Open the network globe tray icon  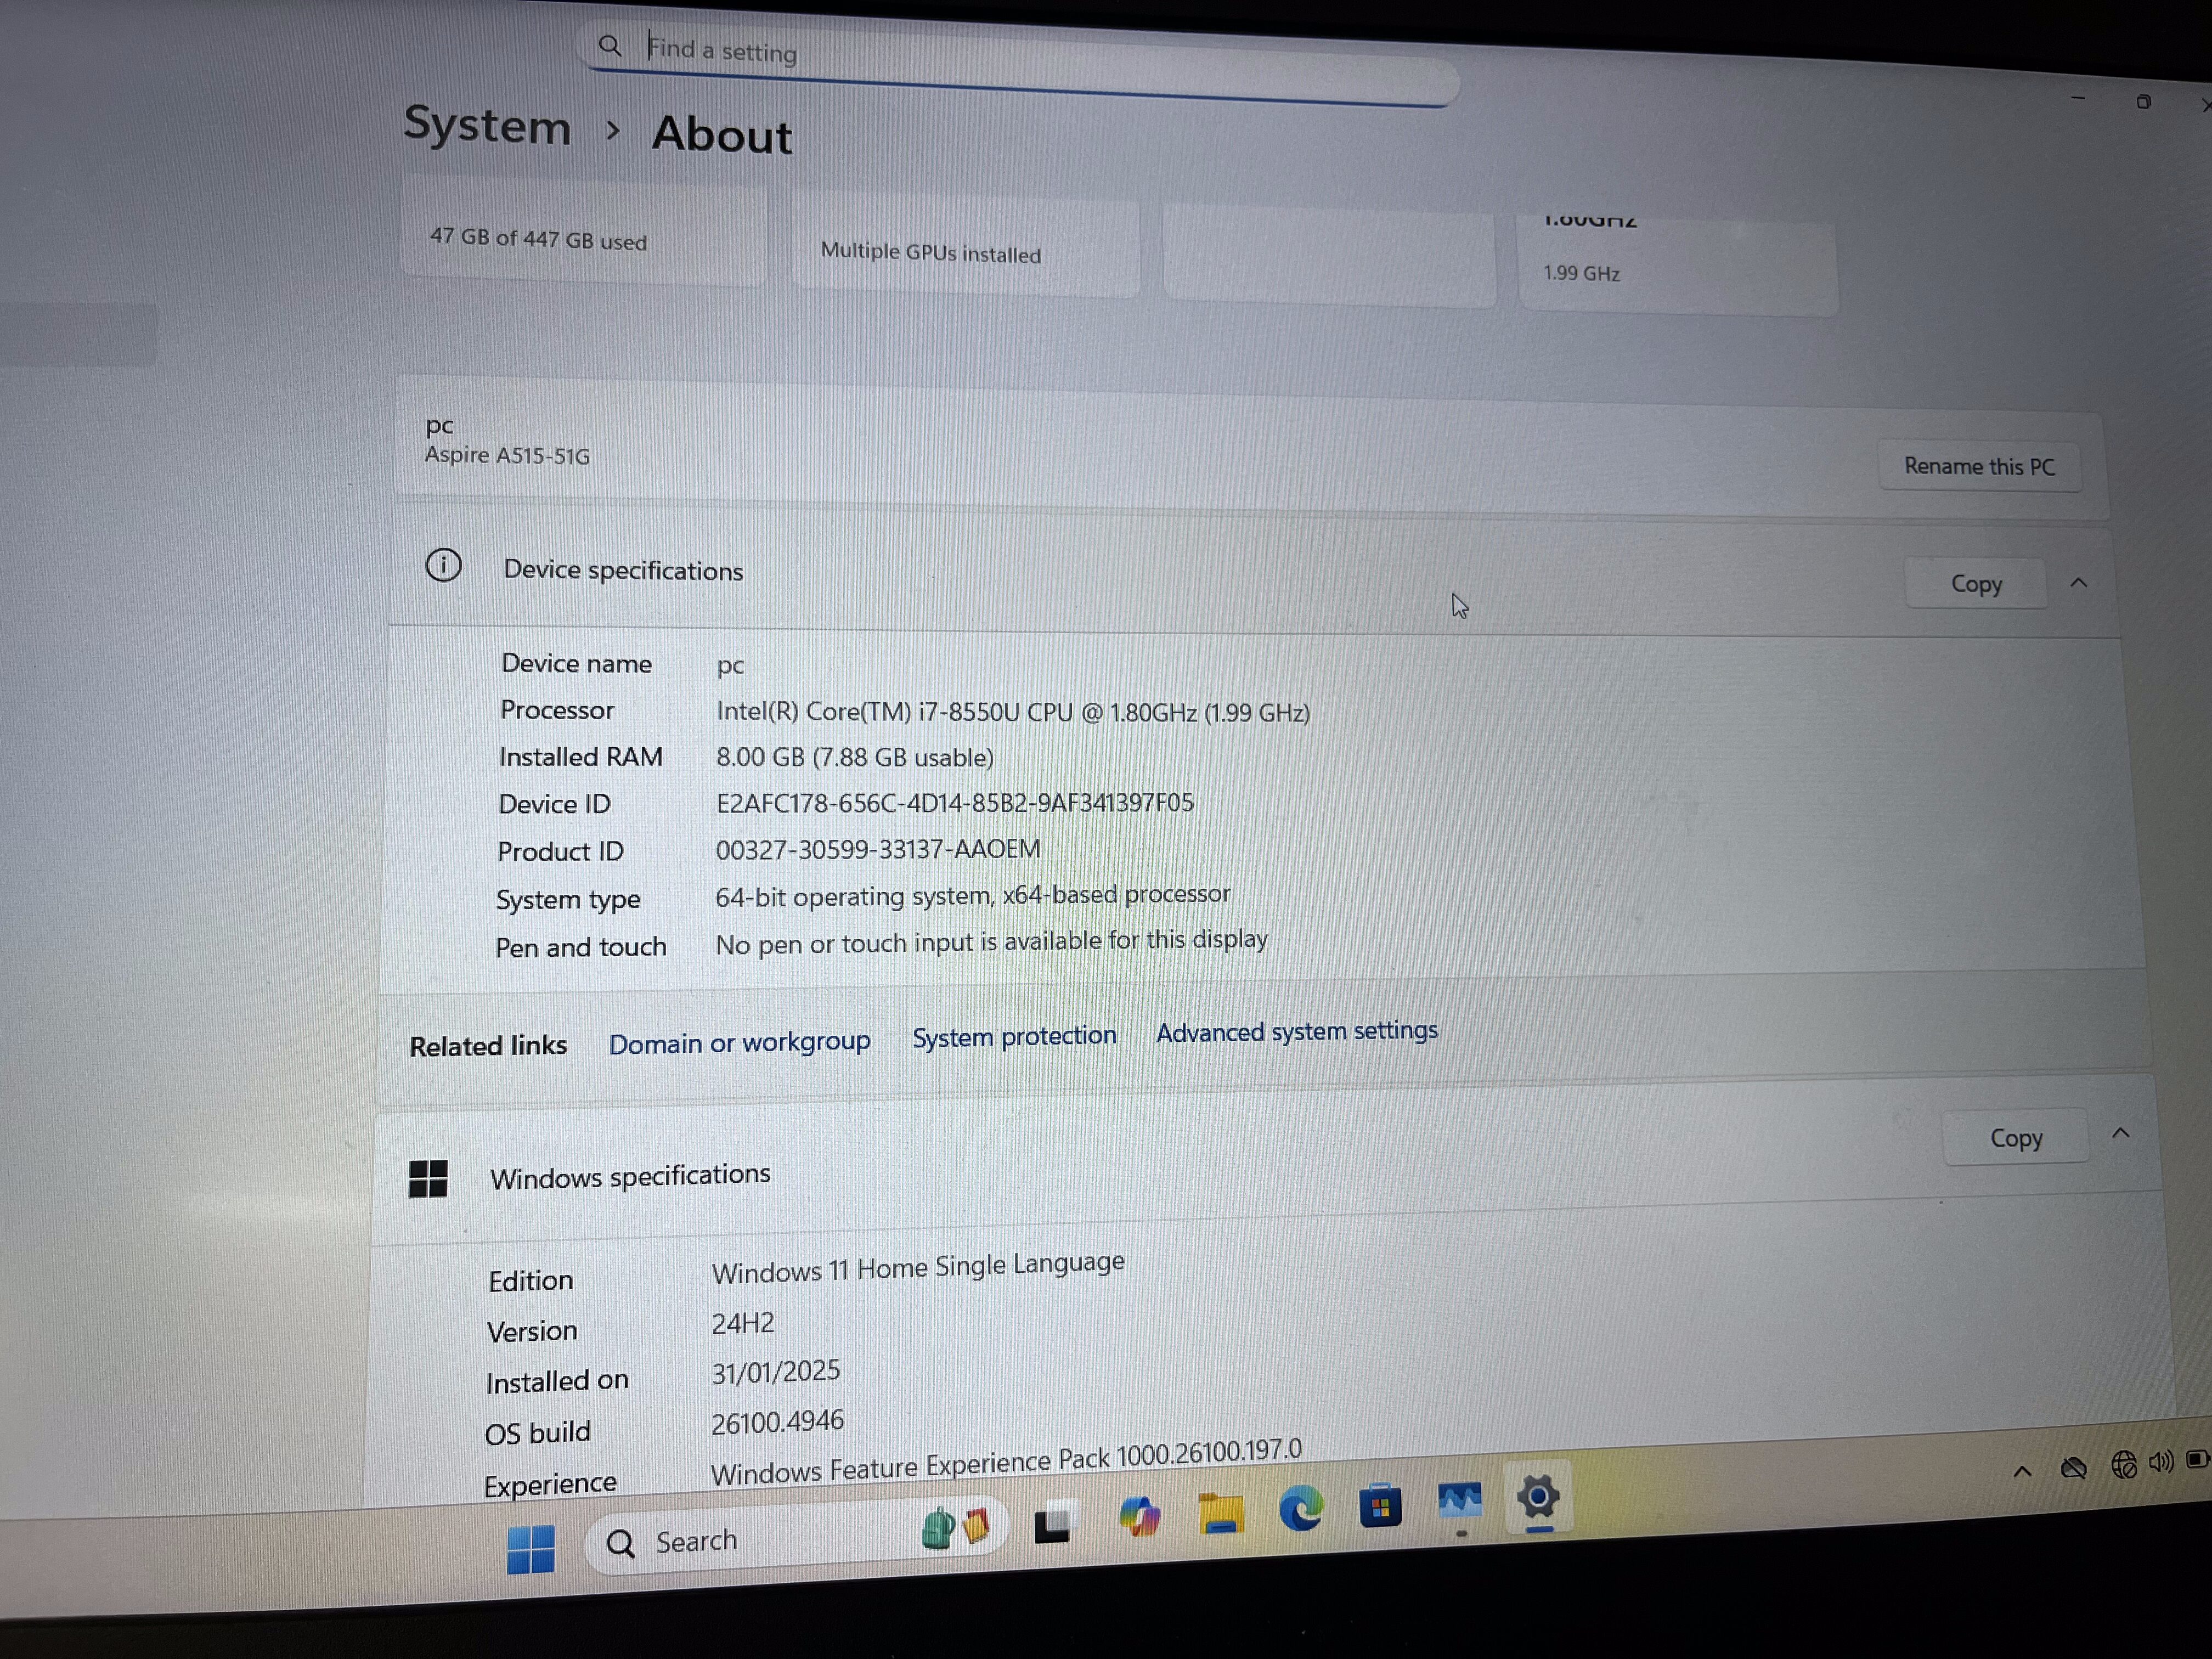pyautogui.click(x=2123, y=1465)
